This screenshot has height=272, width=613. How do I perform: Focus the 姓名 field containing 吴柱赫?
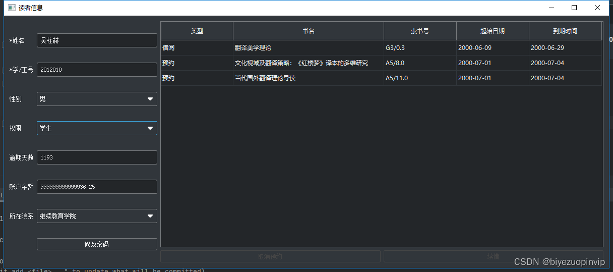(x=97, y=40)
